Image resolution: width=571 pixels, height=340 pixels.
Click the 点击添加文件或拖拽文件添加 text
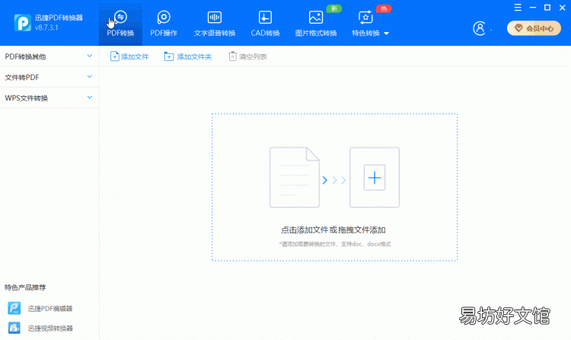pyautogui.click(x=333, y=229)
